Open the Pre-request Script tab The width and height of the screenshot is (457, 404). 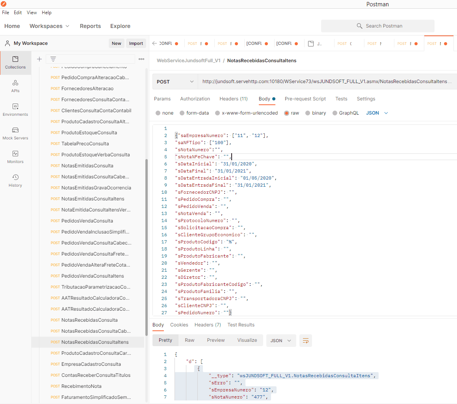305,99
